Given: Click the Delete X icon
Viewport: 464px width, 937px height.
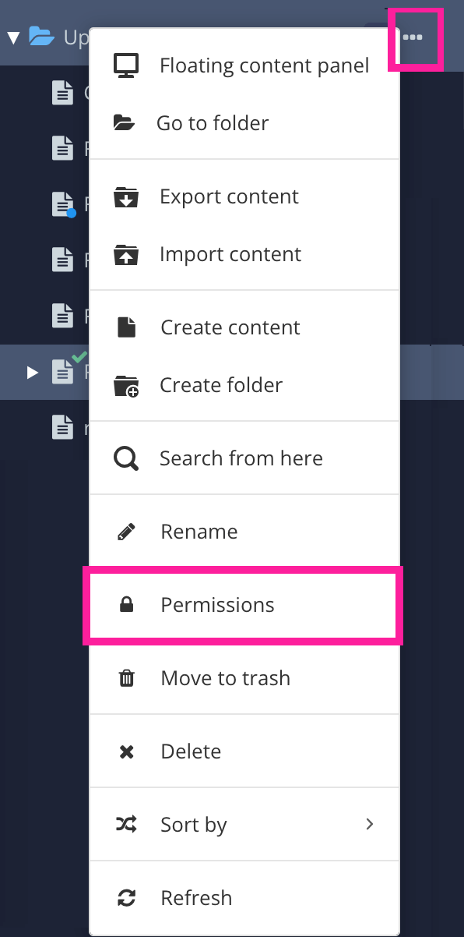Looking at the screenshot, I should pos(125,751).
